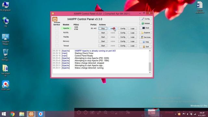Open the Windows Services list from XAMPP
The width and height of the screenshot is (208, 117).
pyautogui.click(x=146, y=37)
